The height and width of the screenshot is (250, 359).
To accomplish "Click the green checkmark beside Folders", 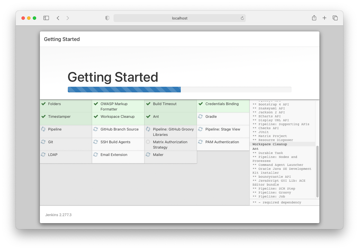I will click(43, 104).
